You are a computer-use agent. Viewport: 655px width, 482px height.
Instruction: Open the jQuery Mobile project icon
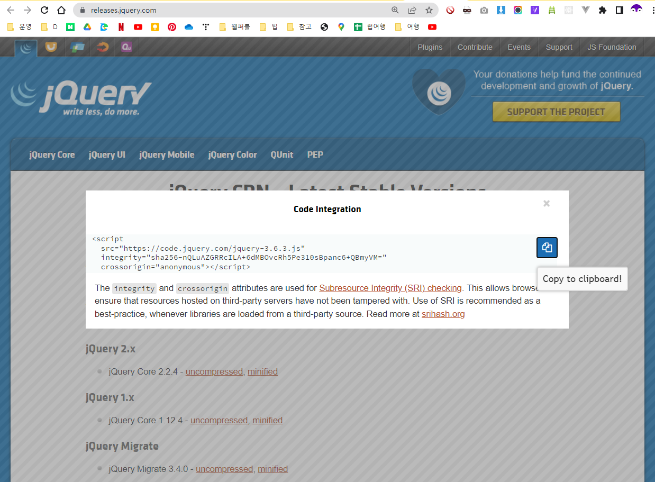[x=77, y=47]
